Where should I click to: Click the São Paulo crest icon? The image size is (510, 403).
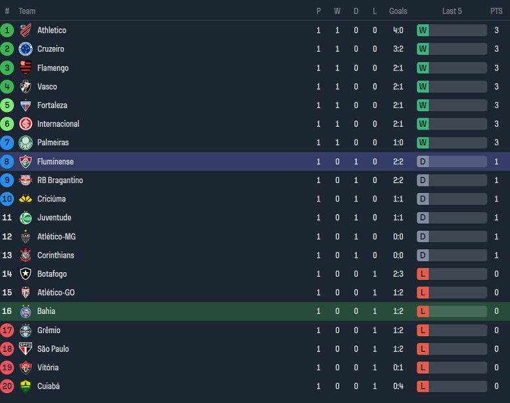pyautogui.click(x=25, y=349)
